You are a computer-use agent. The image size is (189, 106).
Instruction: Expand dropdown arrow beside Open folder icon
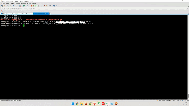pyautogui.click(x=6, y=6)
